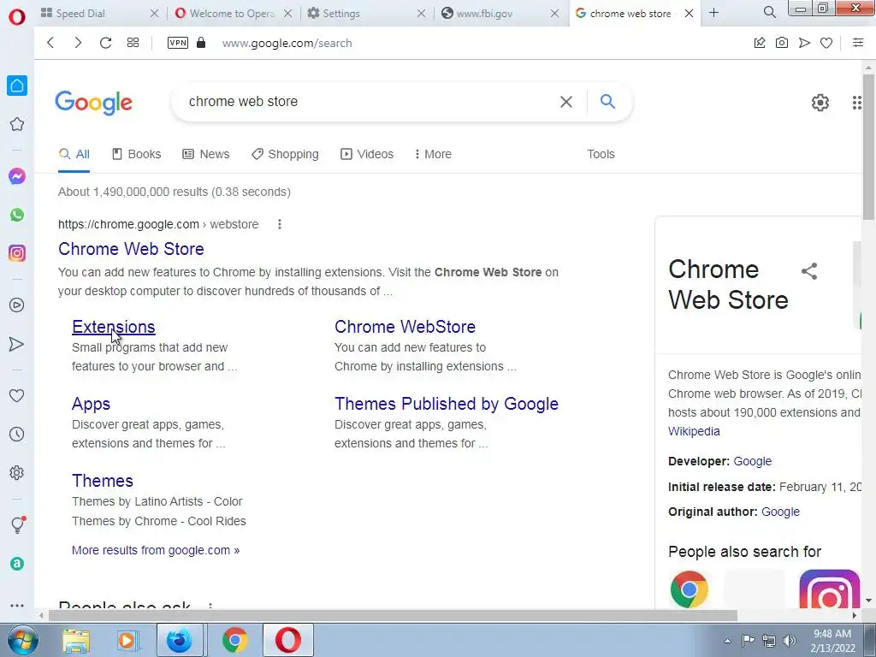
Task: Select the News results filter
Action: tap(206, 154)
